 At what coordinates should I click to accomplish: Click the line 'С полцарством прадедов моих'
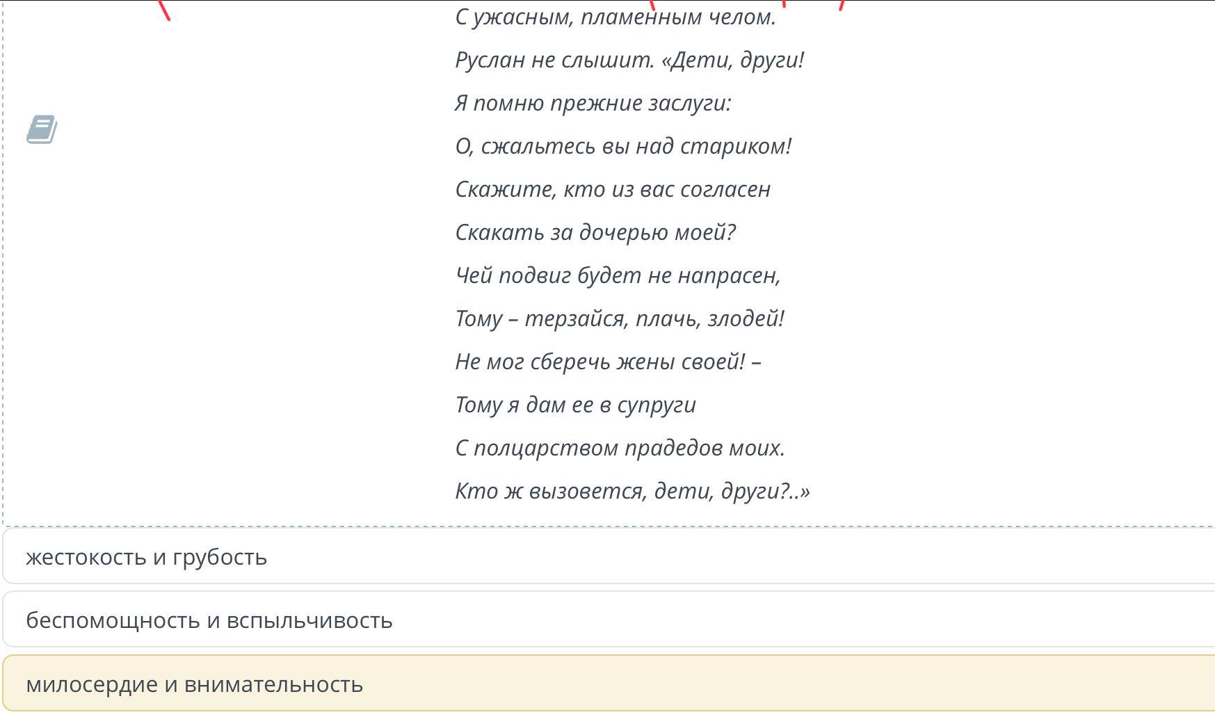pyautogui.click(x=620, y=449)
